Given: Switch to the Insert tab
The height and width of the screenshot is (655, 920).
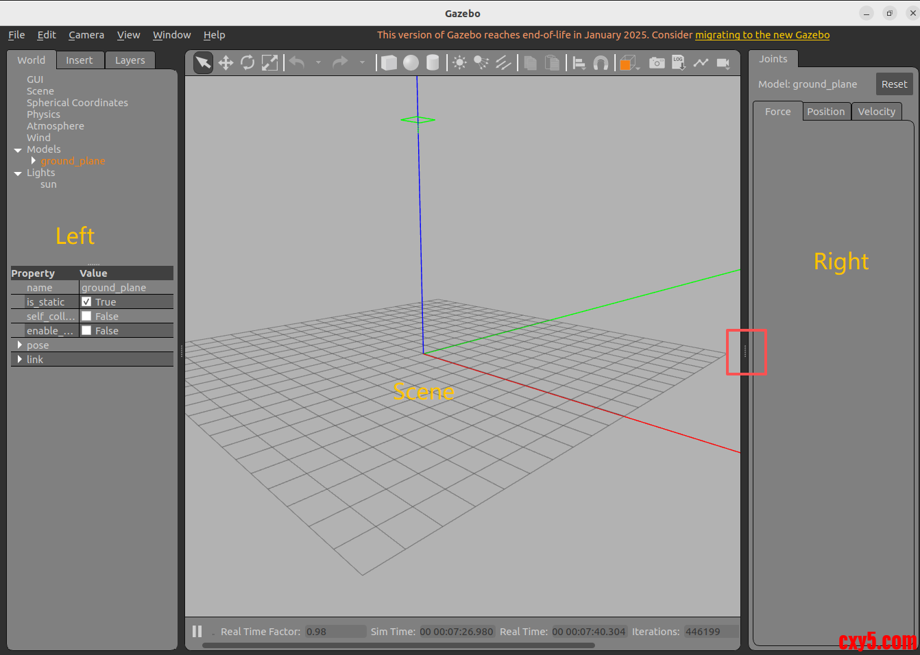Looking at the screenshot, I should 79,60.
